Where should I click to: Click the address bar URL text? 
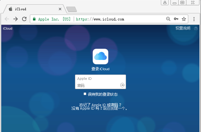tap(100, 19)
